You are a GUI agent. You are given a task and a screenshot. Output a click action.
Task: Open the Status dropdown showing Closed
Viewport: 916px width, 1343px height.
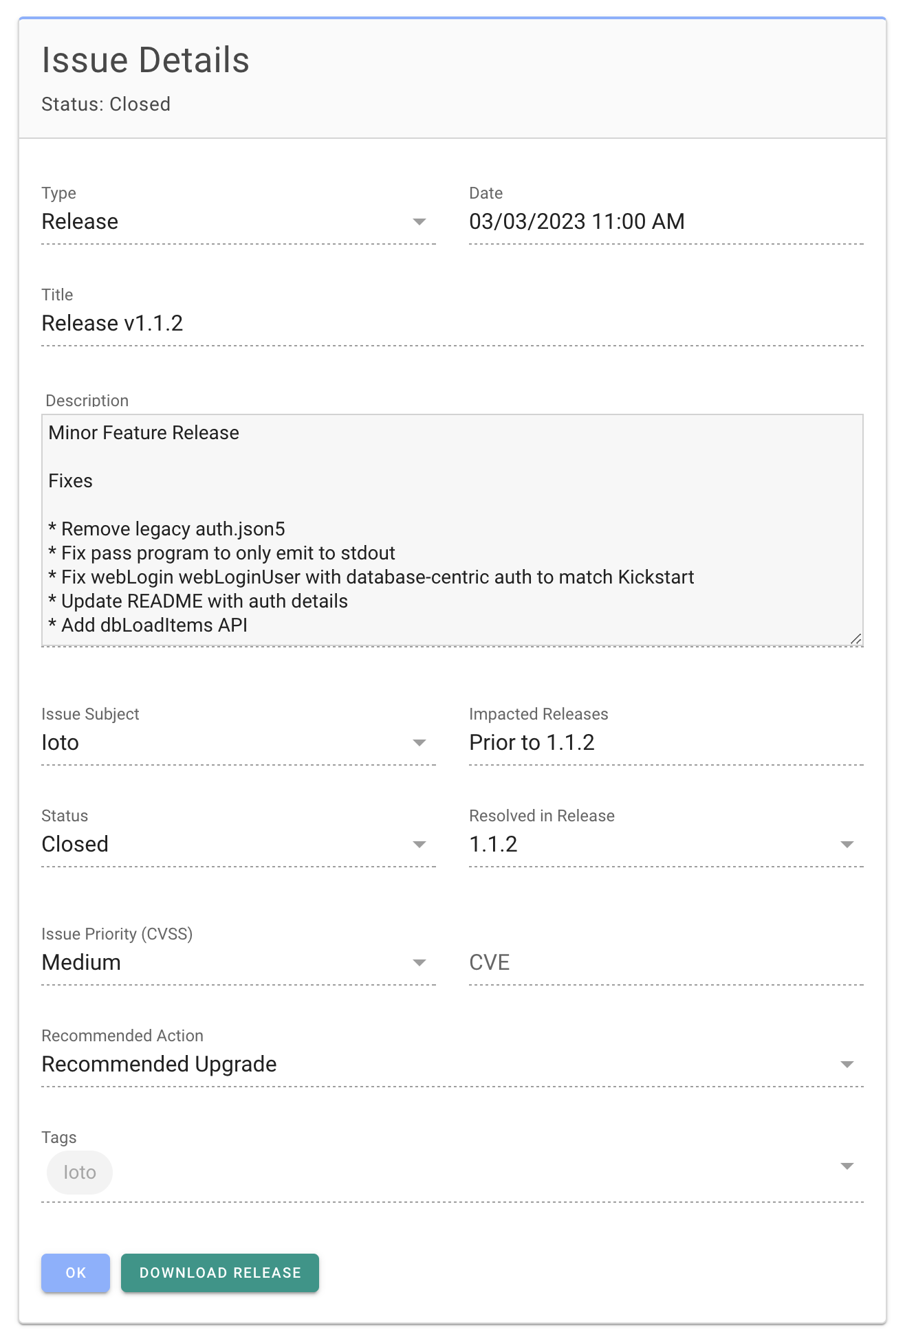pyautogui.click(x=420, y=844)
